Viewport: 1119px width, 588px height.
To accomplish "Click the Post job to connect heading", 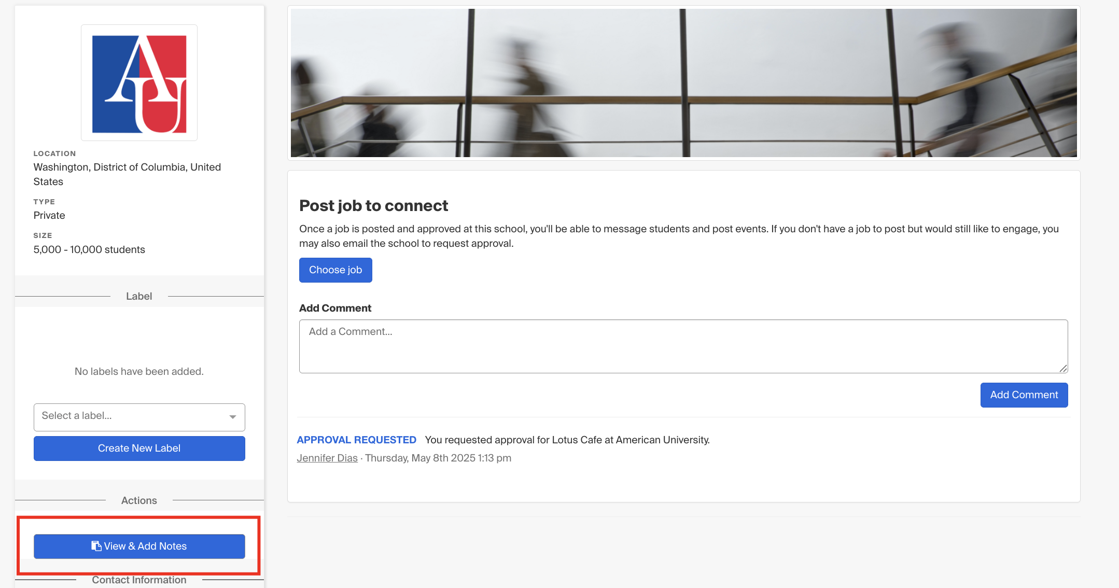I will click(x=373, y=205).
